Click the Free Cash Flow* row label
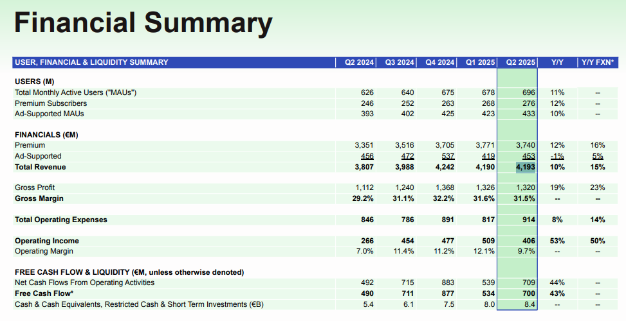The image size is (626, 321). coord(44,293)
